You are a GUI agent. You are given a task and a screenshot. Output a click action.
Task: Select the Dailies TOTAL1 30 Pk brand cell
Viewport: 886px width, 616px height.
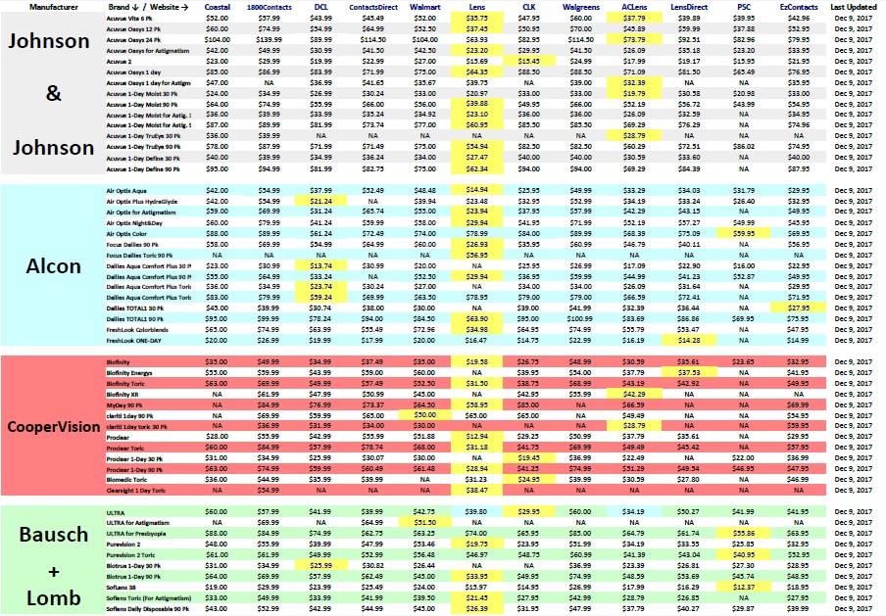click(x=135, y=308)
